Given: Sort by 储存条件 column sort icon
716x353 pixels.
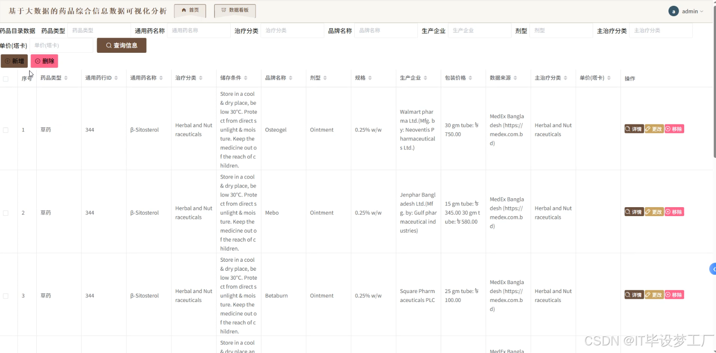Looking at the screenshot, I should [246, 78].
